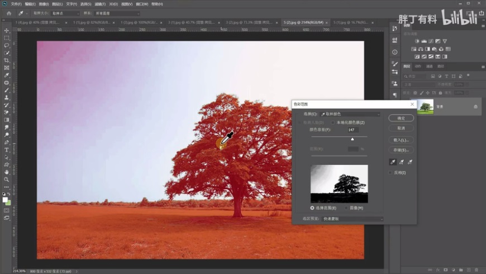Click the Subtract from Sample eyedropper icon
486x274 pixels.
pos(411,162)
